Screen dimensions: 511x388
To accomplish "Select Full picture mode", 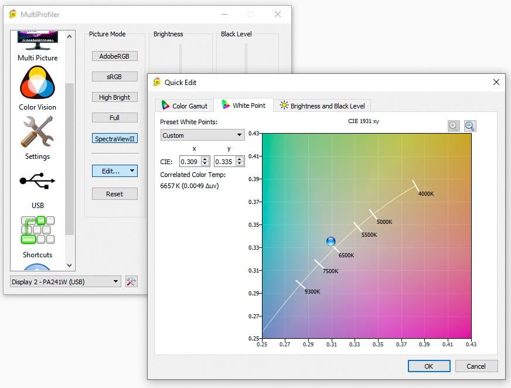I will click(x=115, y=118).
